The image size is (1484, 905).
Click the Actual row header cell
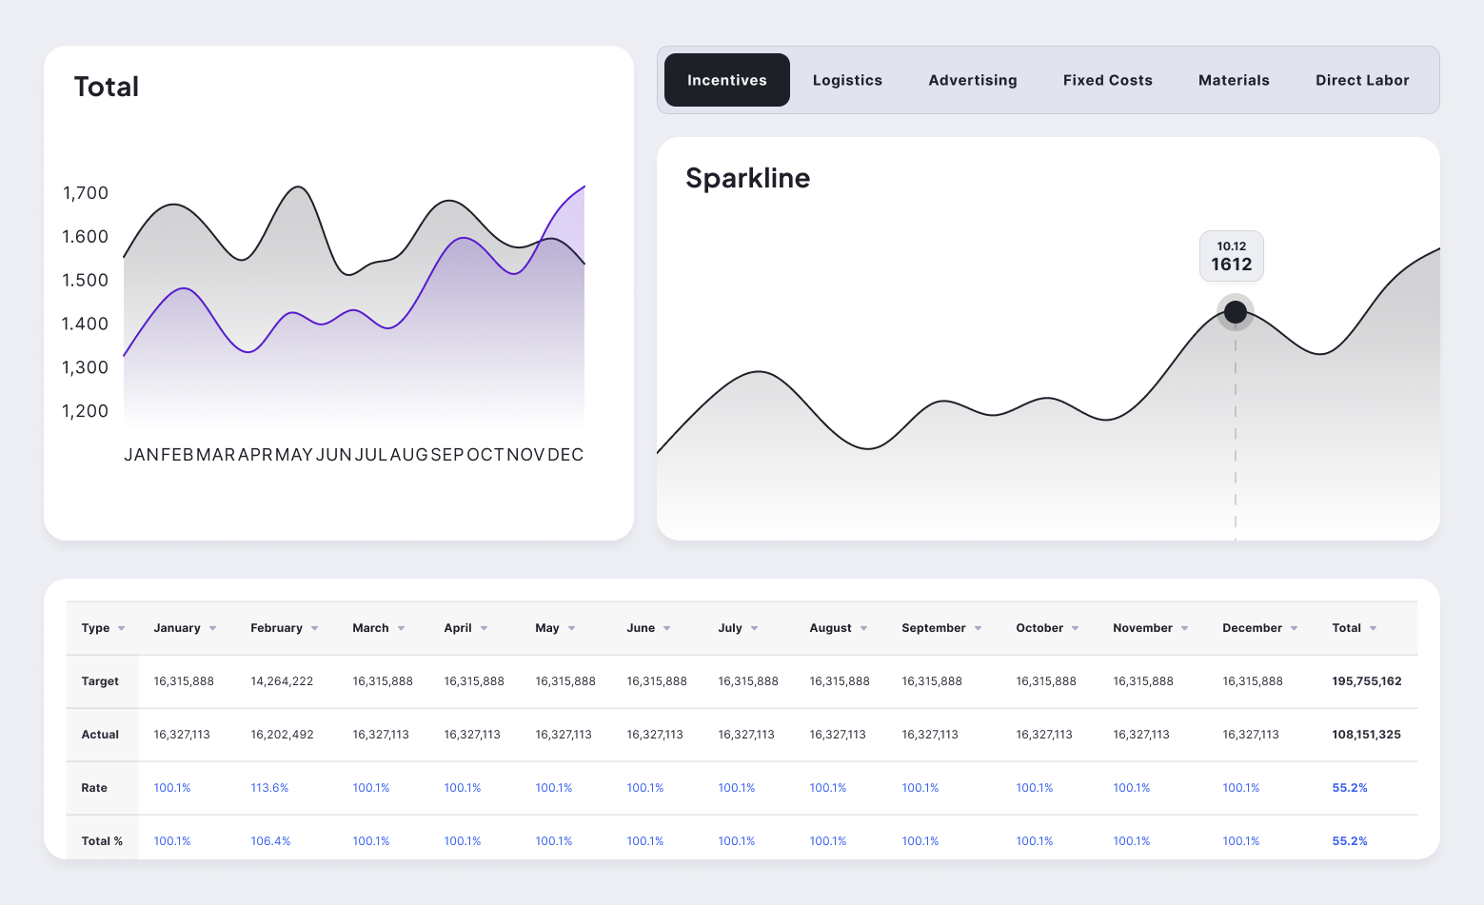tap(100, 735)
